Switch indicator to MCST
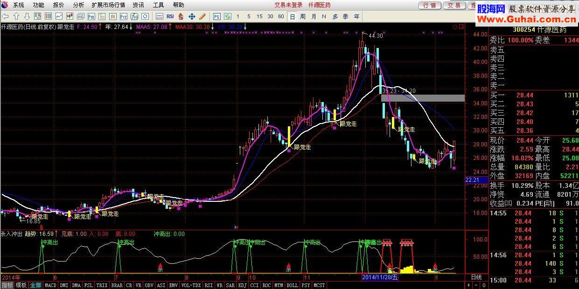 tap(319, 285)
